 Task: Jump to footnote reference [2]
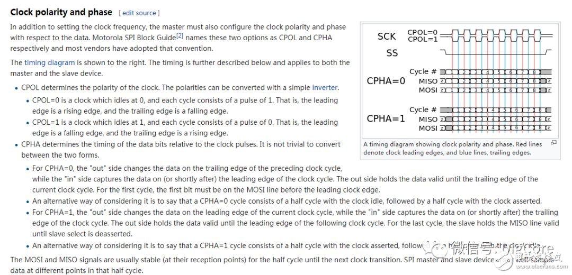pos(180,35)
